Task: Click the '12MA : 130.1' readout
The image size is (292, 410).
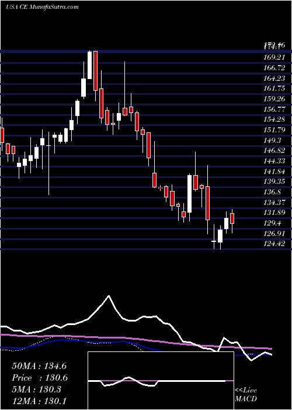Action: (39, 401)
